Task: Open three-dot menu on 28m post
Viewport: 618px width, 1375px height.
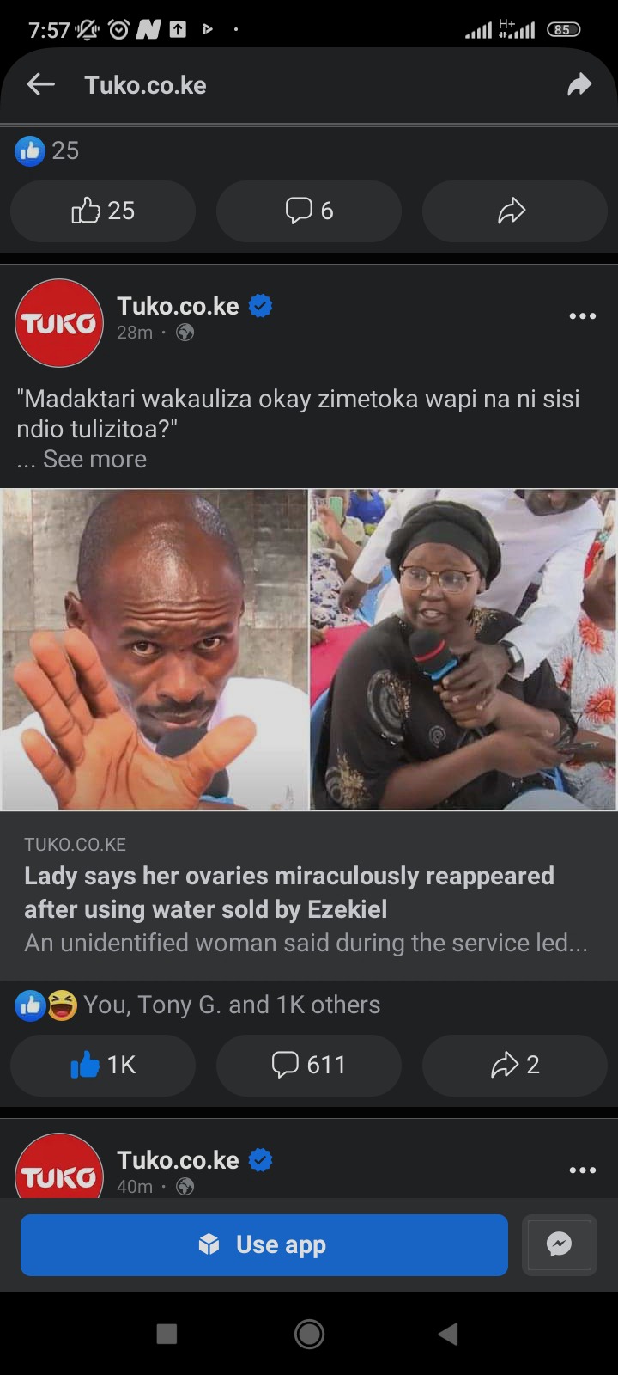Action: (x=582, y=316)
